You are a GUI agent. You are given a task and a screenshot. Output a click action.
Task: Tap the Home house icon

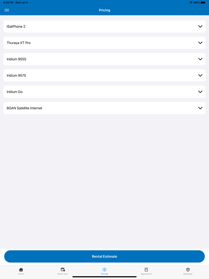tap(21, 270)
